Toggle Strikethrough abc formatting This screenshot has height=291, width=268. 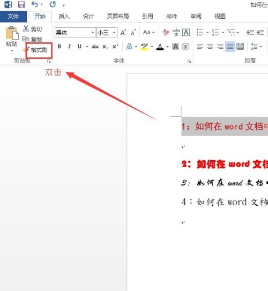[x=95, y=47]
